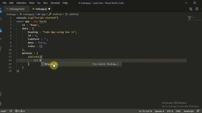Viewport: 202px width, 113px height.
Task: Open the Terminal menu
Action: pos(55,3)
